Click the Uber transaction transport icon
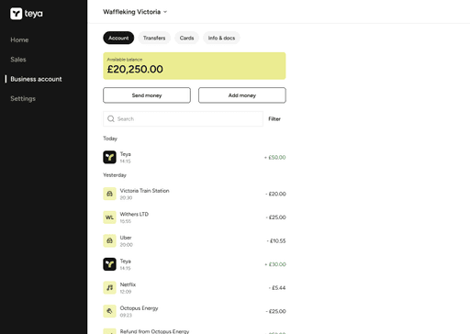The image size is (470, 334). pos(109,240)
